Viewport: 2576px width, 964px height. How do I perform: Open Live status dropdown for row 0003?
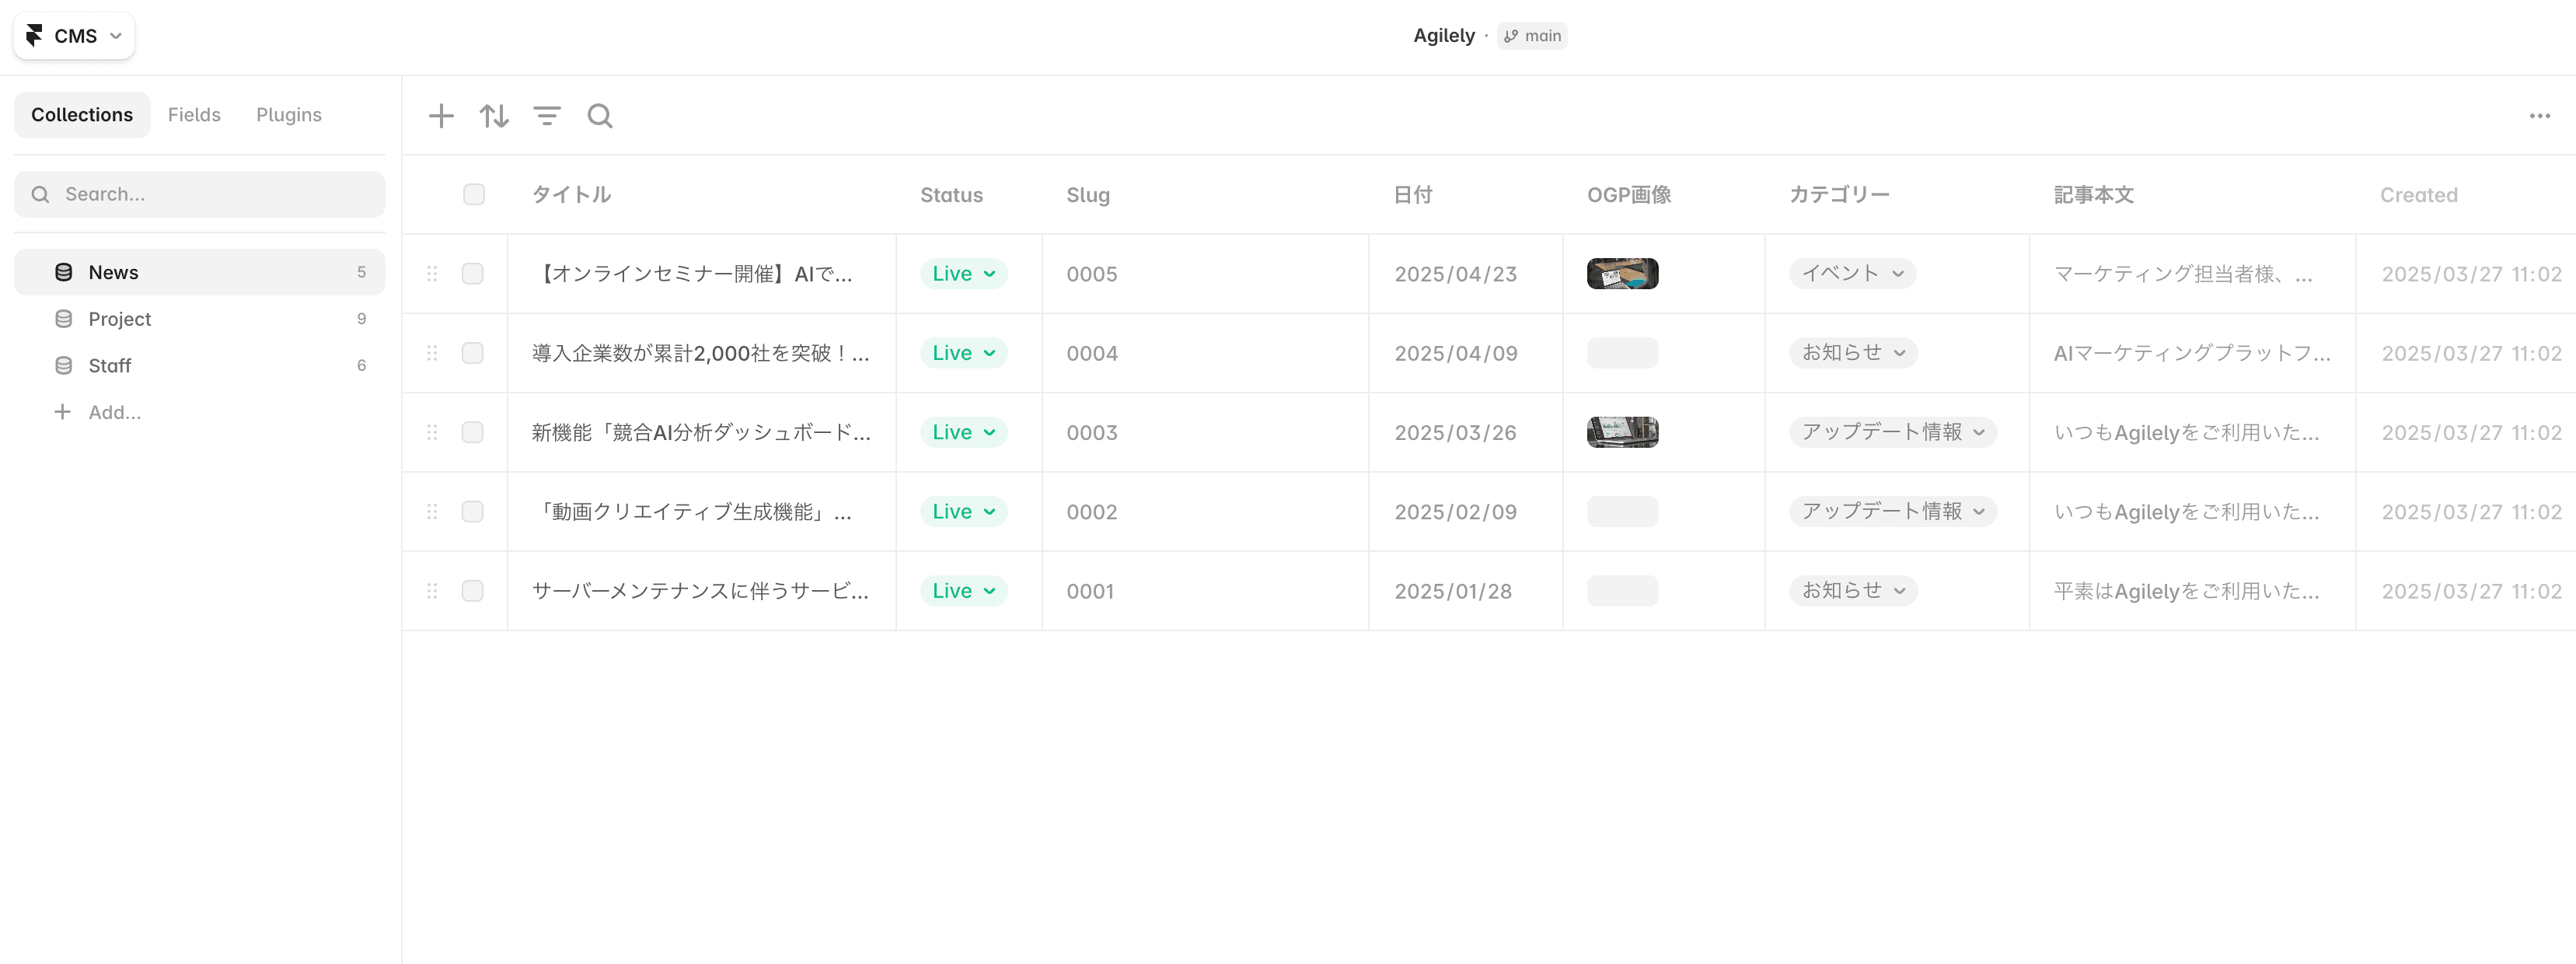[x=963, y=432]
